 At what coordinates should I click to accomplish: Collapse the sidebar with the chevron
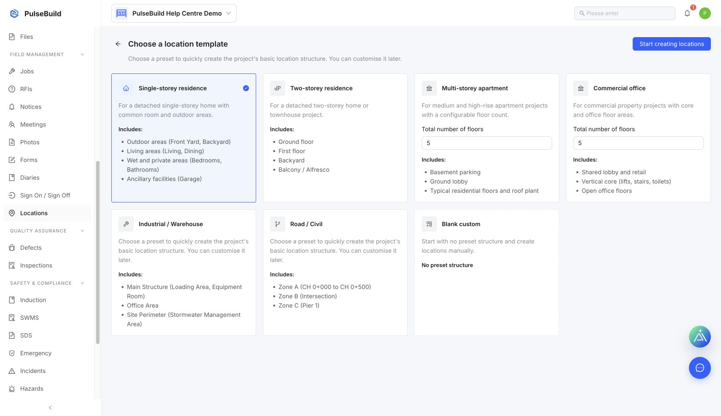coord(51,408)
